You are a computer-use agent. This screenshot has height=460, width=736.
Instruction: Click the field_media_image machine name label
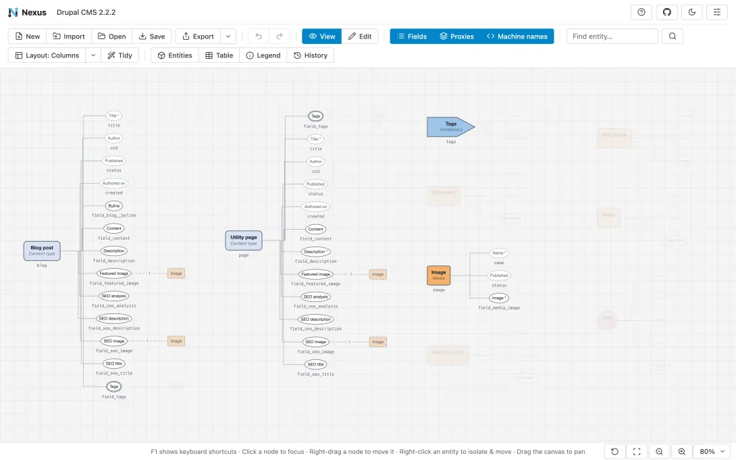[499, 308]
